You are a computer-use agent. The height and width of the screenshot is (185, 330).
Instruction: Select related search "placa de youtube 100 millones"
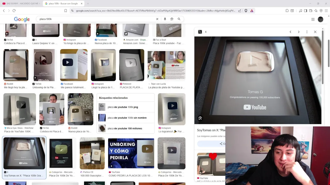click(126, 128)
